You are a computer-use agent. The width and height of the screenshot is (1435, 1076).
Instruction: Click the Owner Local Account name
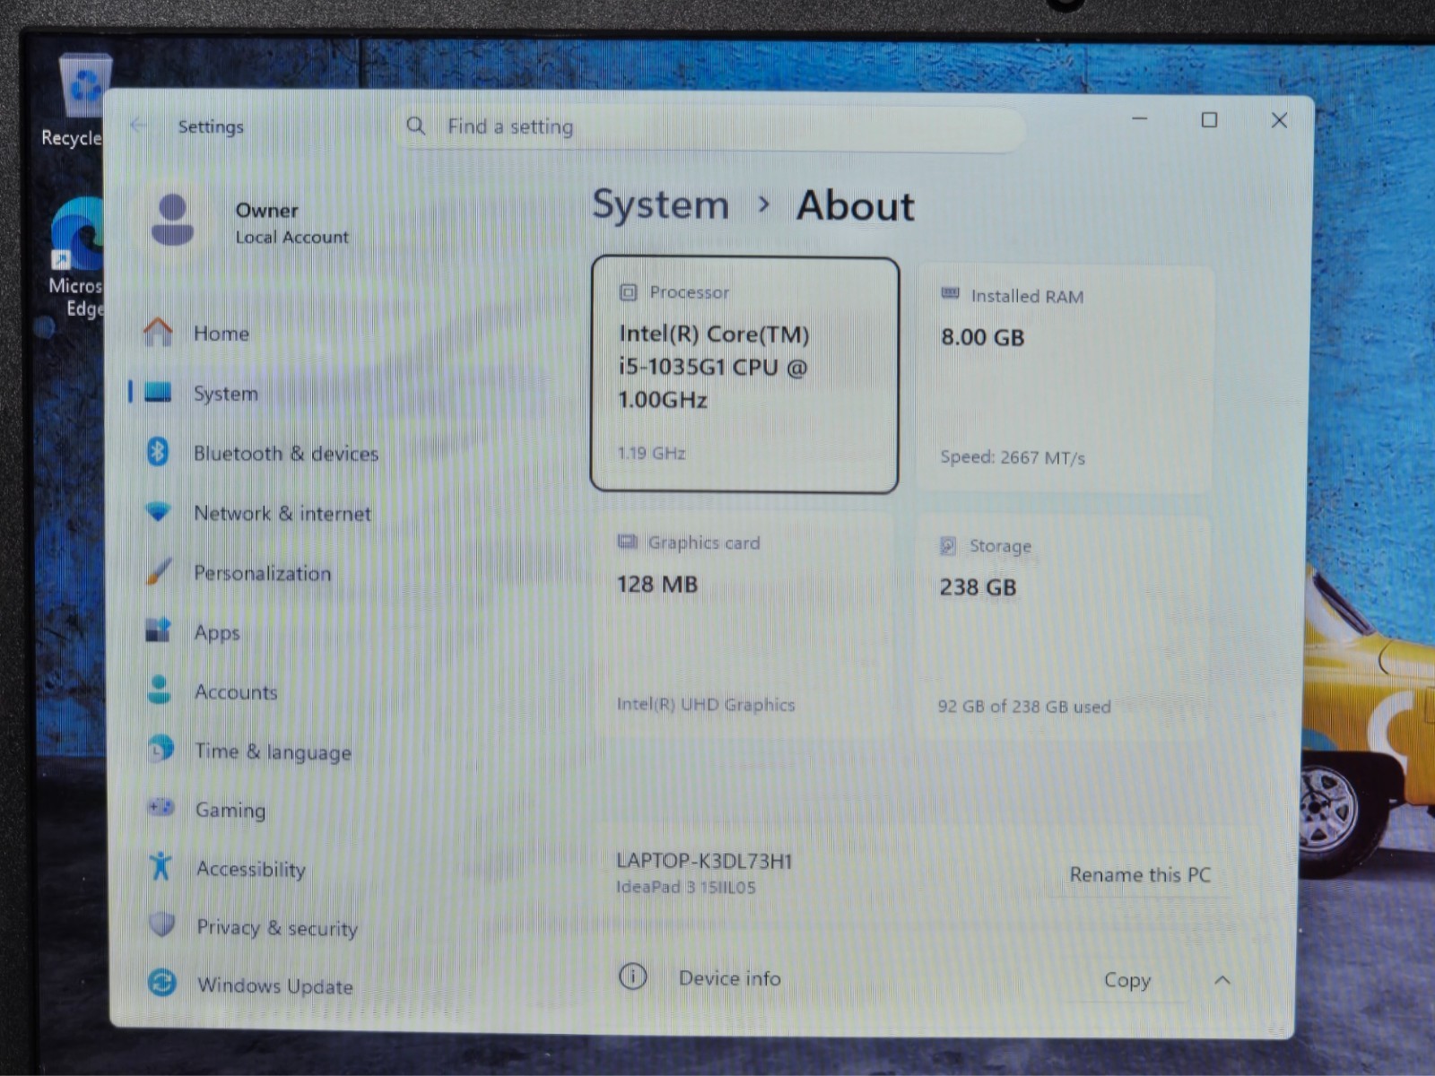(x=291, y=222)
